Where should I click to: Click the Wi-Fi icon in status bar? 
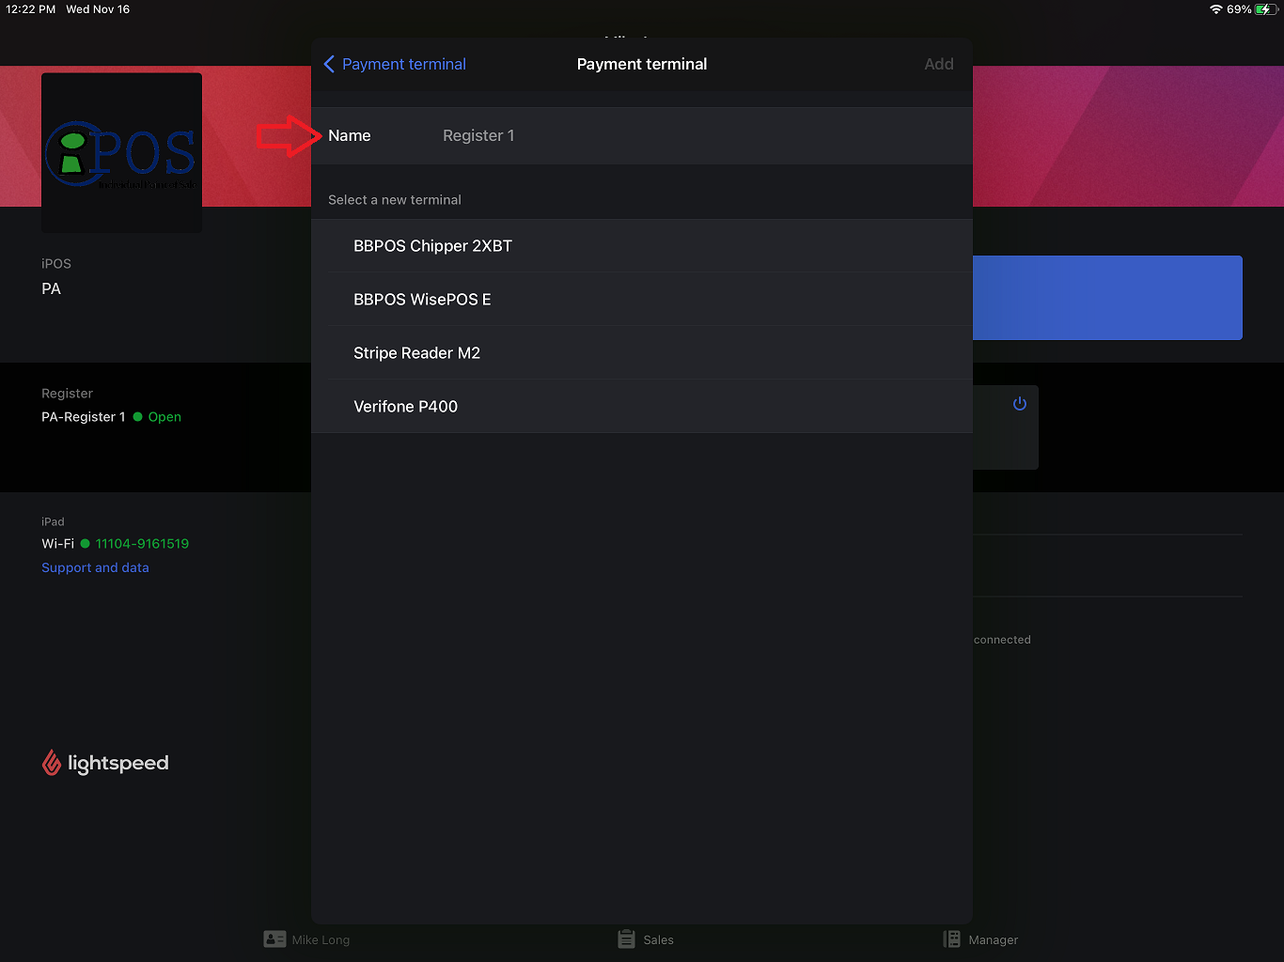1215,9
